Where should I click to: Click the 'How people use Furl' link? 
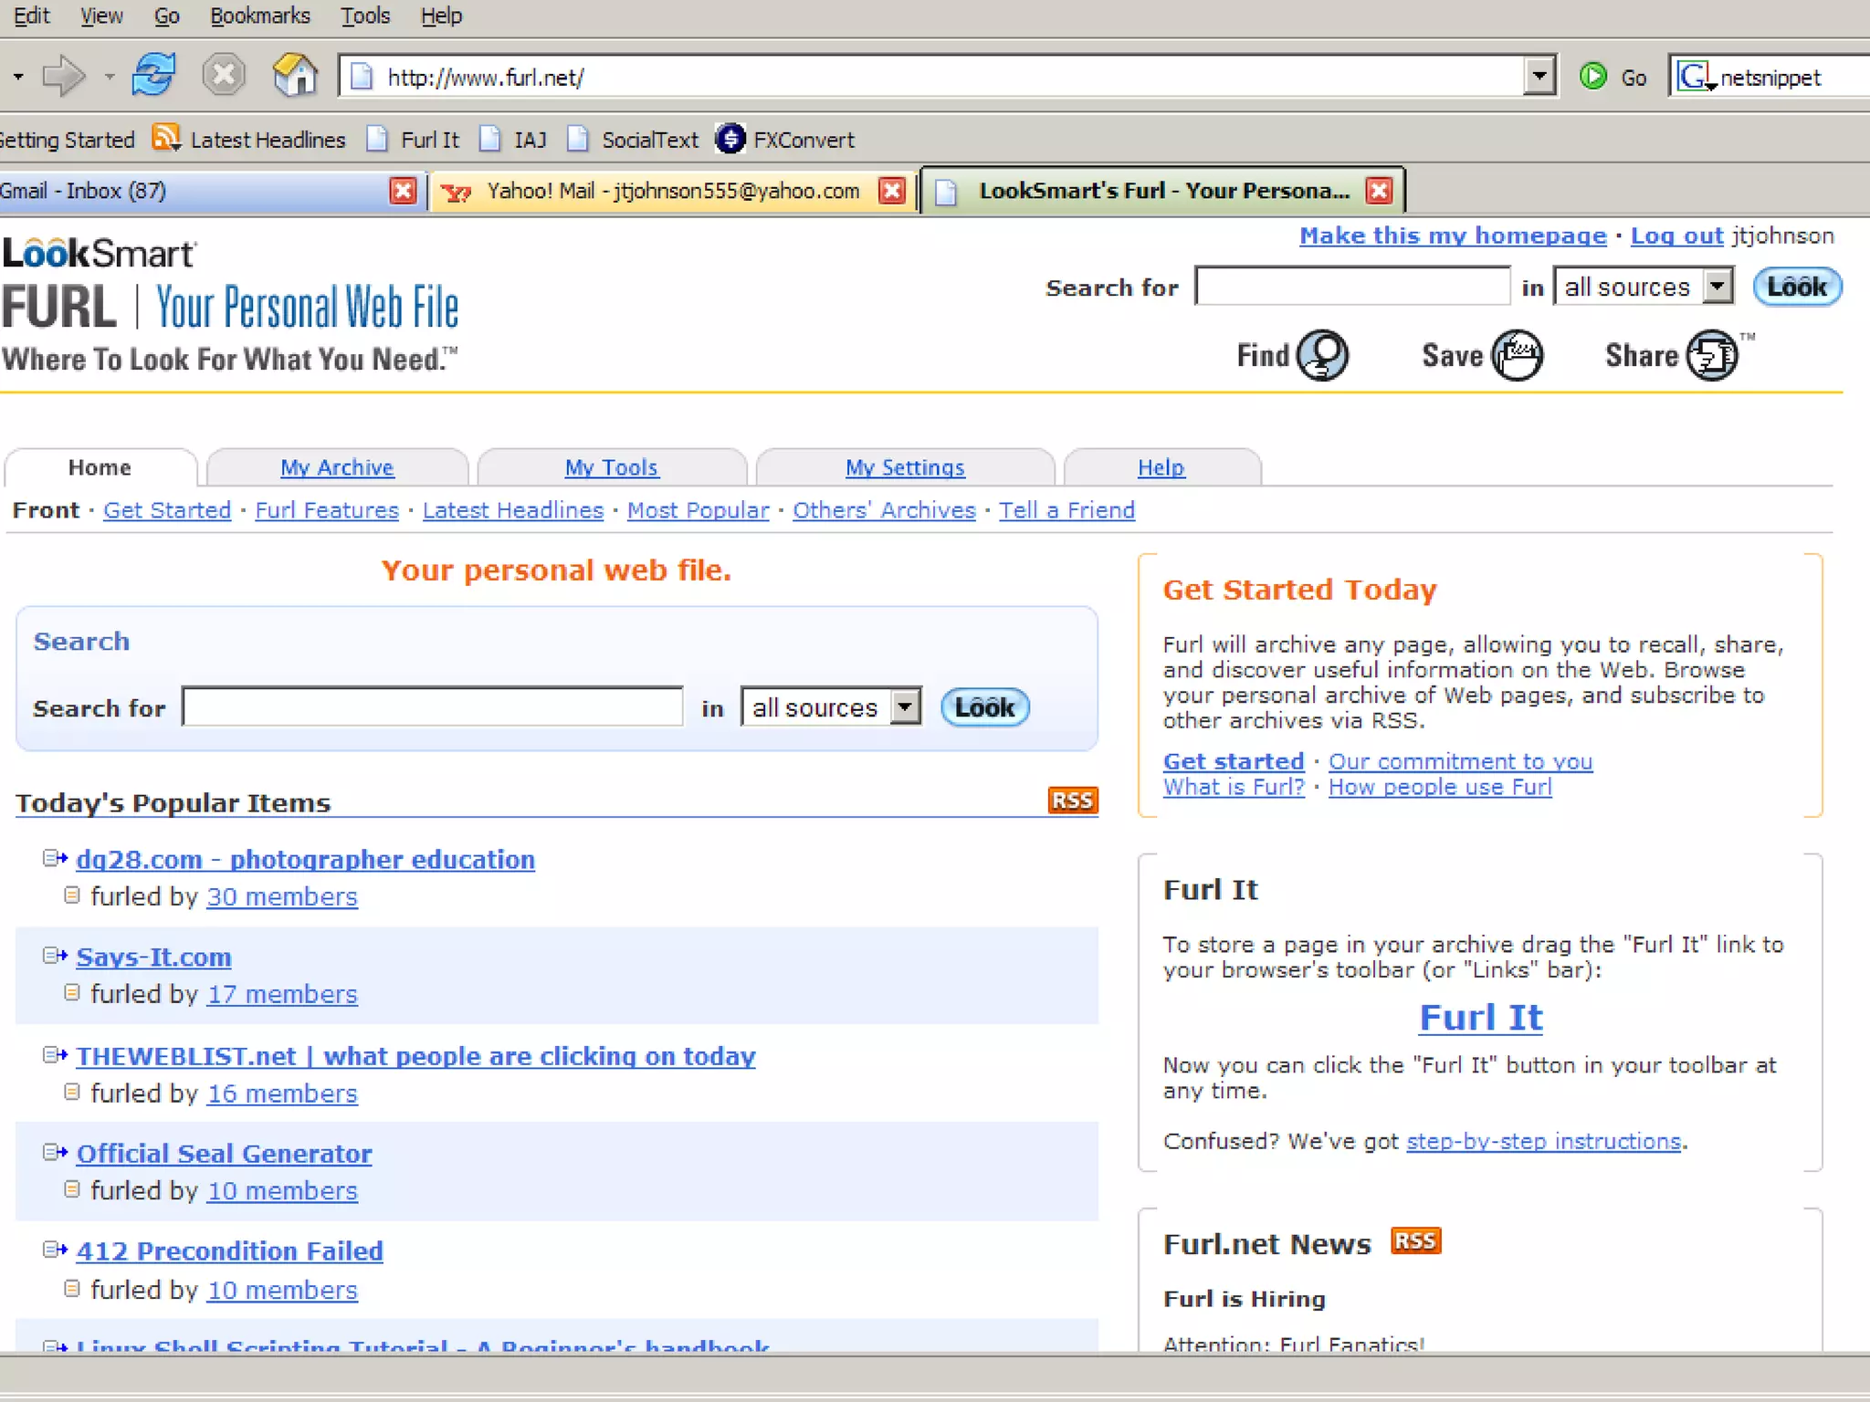1440,787
